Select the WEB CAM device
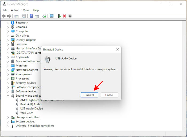The image size is (187, 137). [x=27, y=113]
